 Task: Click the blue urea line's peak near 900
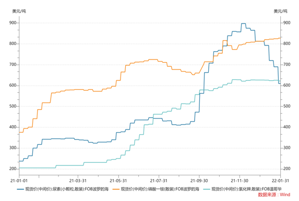pos(243,23)
